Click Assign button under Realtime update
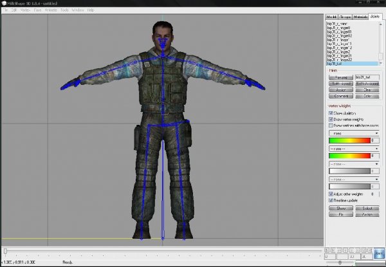The image size is (386, 267). click(x=367, y=215)
